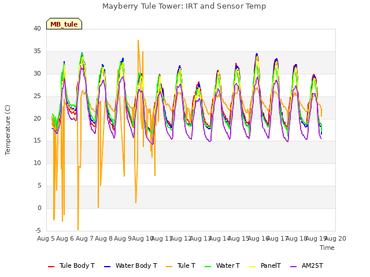Click the 0 y-axis tick label
This screenshot has width=370, height=277.
(x=39, y=208)
